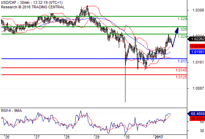The height and width of the screenshot is (139, 205).
Task: Click the Research 2016 TRADING CENTRAL text
Action: [x=33, y=7]
